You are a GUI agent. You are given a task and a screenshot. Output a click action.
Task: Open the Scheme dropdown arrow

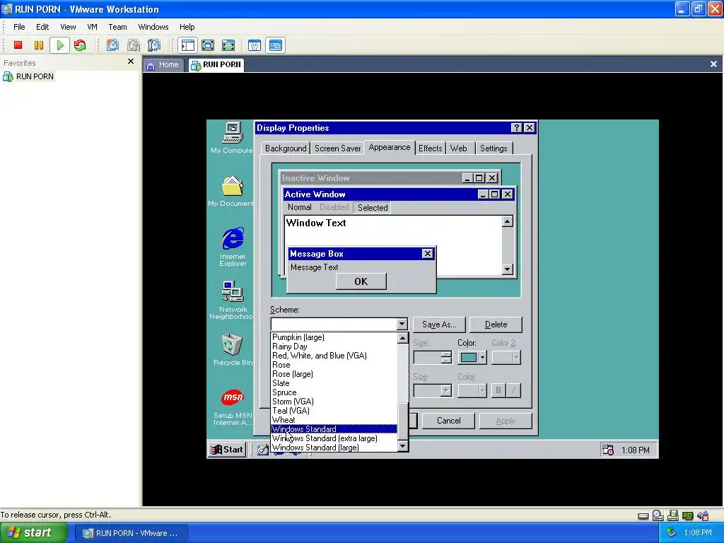point(402,324)
